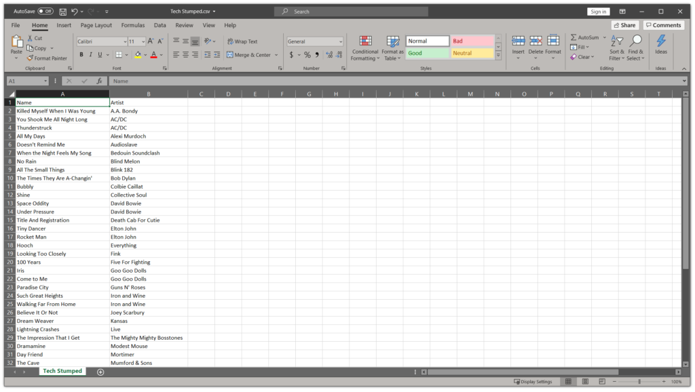This screenshot has width=695, height=392.
Task: Click Increase Decimal icon
Action: 329,55
